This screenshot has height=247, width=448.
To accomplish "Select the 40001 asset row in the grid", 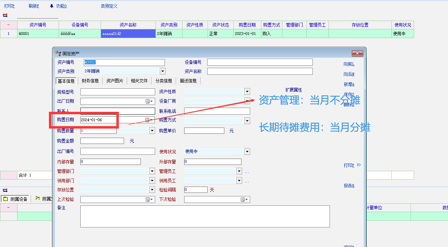I will (x=38, y=34).
